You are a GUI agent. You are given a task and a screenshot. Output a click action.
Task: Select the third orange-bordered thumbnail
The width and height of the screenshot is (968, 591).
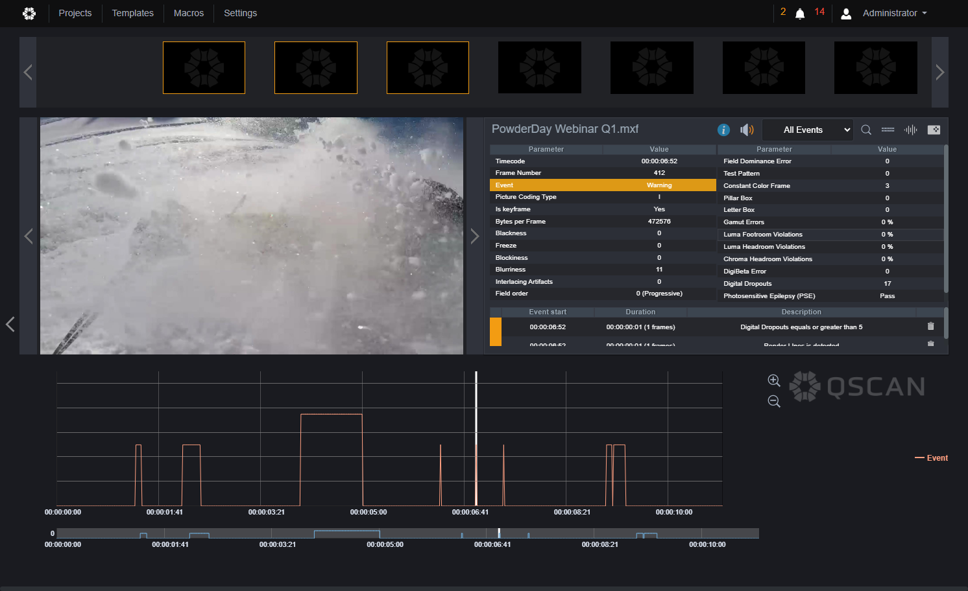(428, 68)
